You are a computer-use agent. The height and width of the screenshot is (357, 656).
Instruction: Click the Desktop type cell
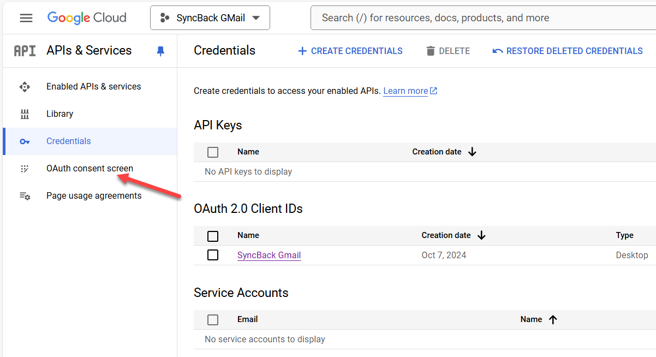tap(632, 255)
